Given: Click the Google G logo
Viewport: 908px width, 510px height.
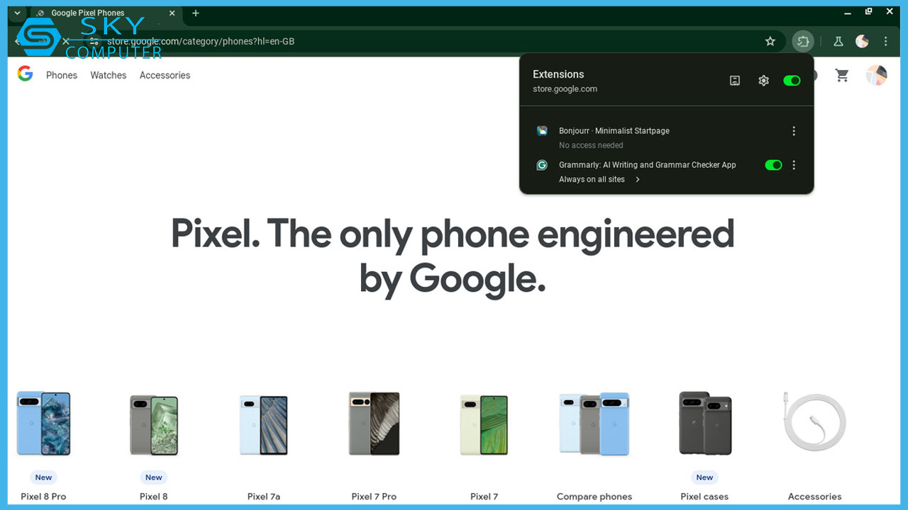Looking at the screenshot, I should 25,73.
